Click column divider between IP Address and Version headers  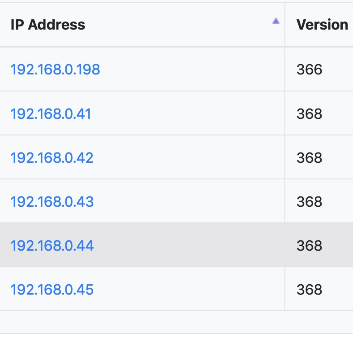point(285,25)
